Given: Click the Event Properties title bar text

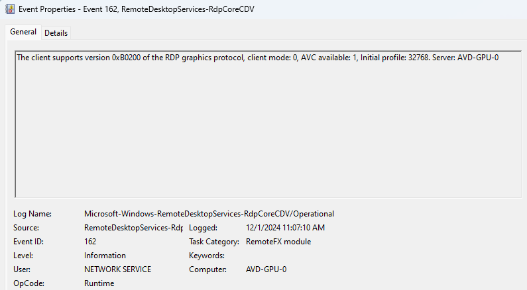Looking at the screenshot, I should point(137,9).
